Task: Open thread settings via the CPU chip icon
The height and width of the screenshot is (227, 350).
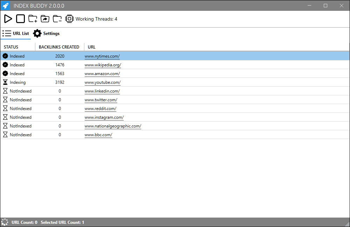Action: coord(69,19)
